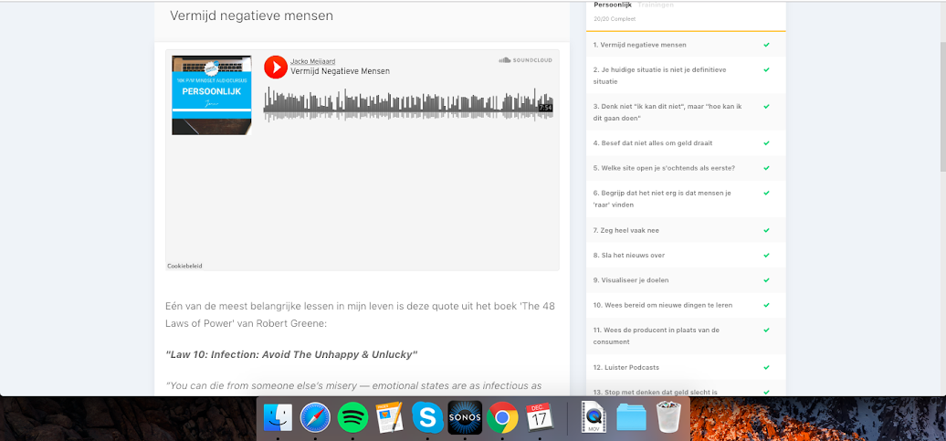Open the Cookiebeleid link under the player
The height and width of the screenshot is (441, 946).
pos(184,266)
